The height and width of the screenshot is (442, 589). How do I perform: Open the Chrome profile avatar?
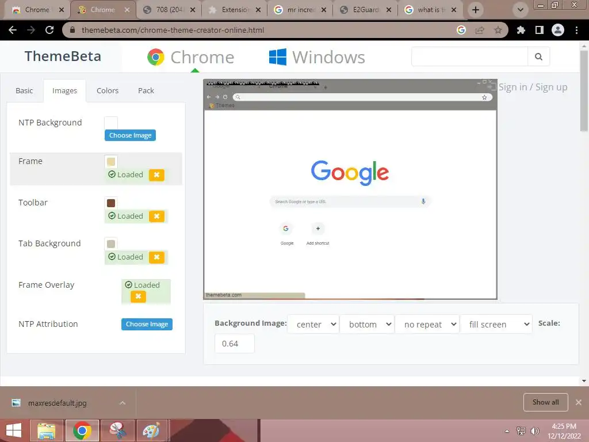pos(557,30)
